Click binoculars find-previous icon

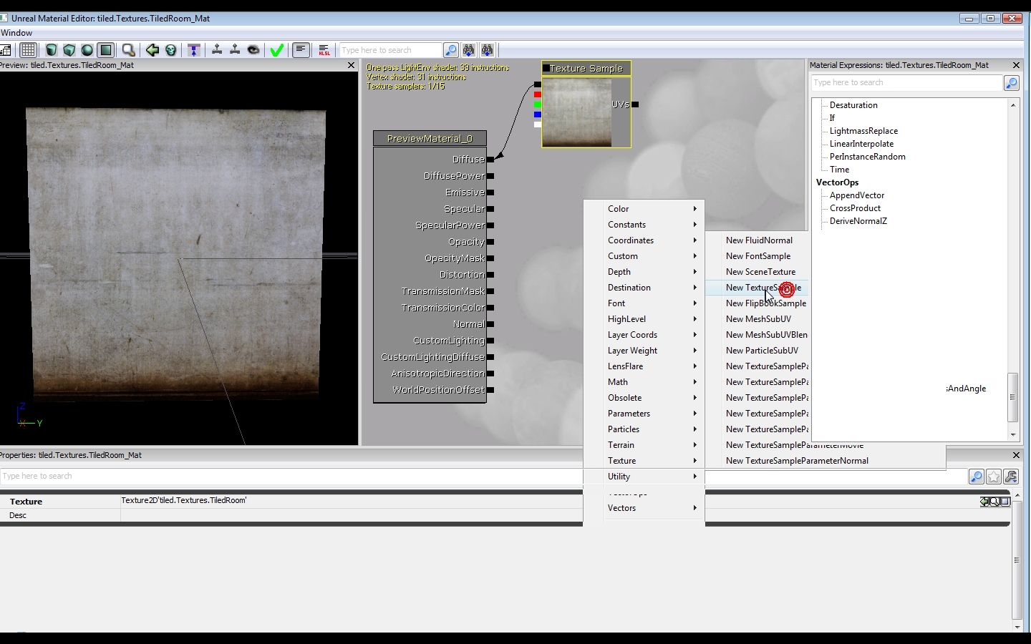point(488,50)
